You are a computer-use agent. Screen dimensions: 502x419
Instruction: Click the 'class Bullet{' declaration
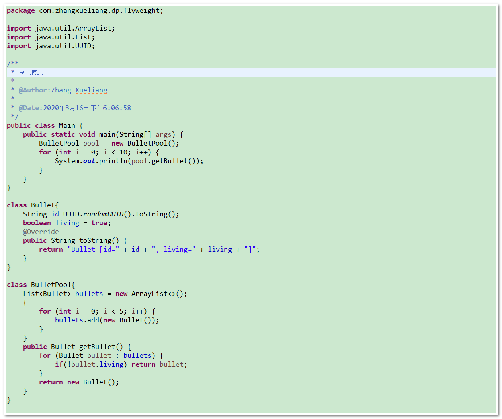(x=33, y=205)
